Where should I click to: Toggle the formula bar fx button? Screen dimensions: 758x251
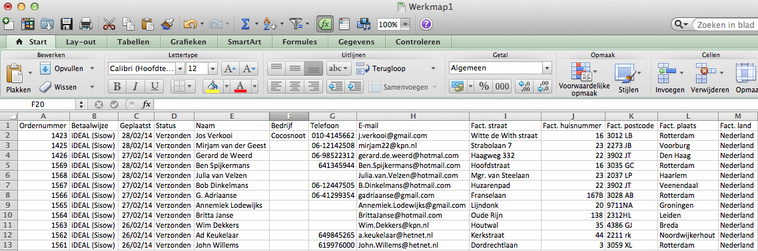click(x=325, y=24)
